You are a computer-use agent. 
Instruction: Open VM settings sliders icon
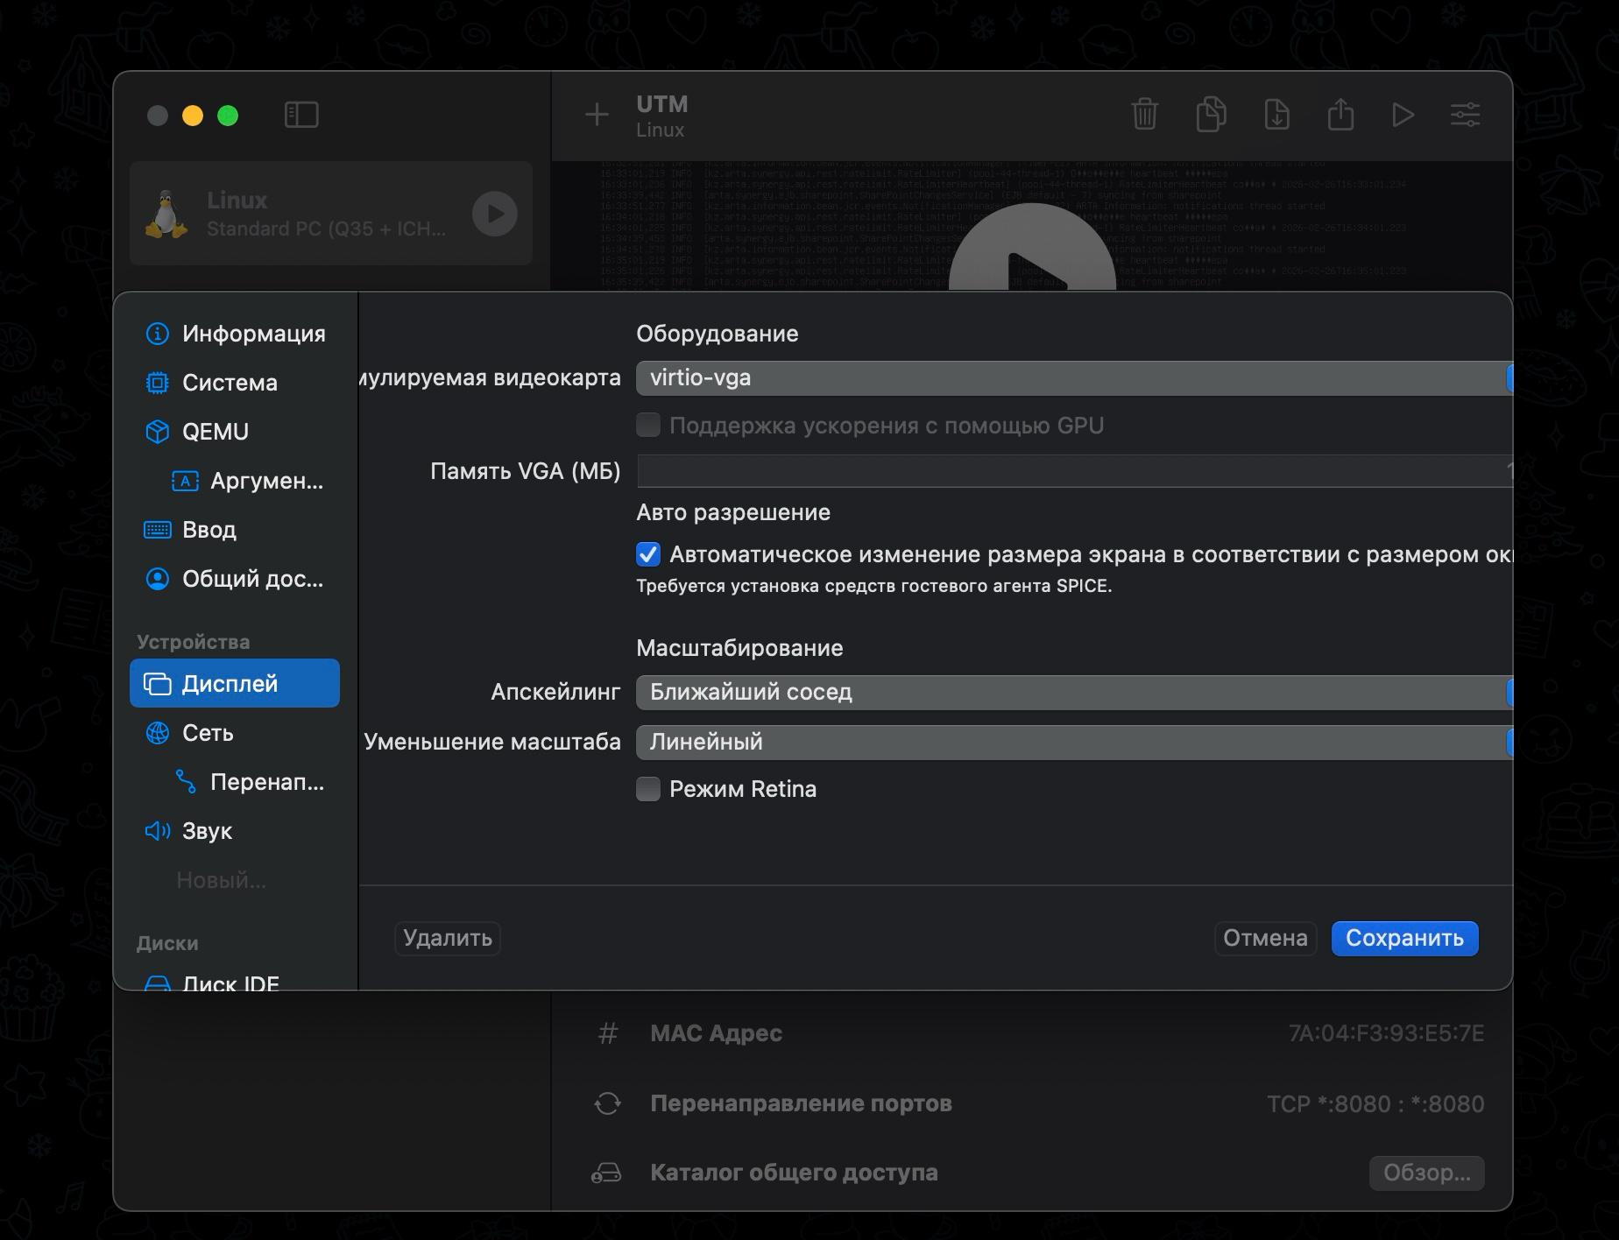[1465, 115]
